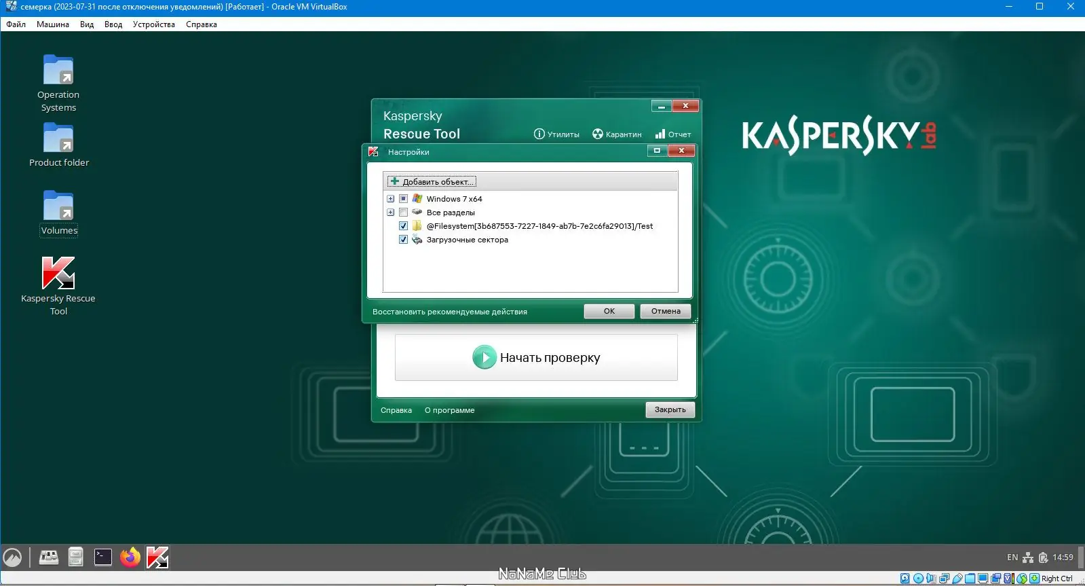Open the file manager cabinet icon

point(75,557)
